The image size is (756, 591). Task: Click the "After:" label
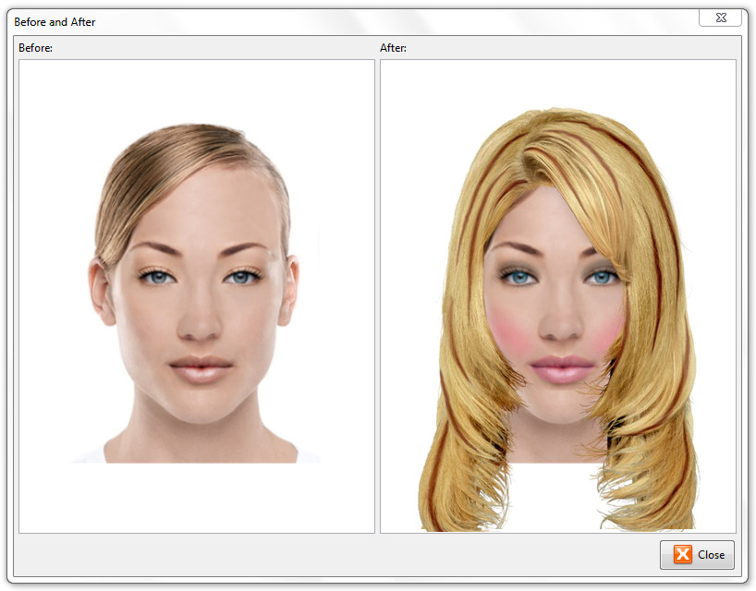pos(393,48)
